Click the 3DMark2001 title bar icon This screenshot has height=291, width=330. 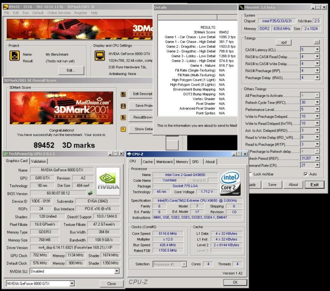pyautogui.click(x=6, y=7)
